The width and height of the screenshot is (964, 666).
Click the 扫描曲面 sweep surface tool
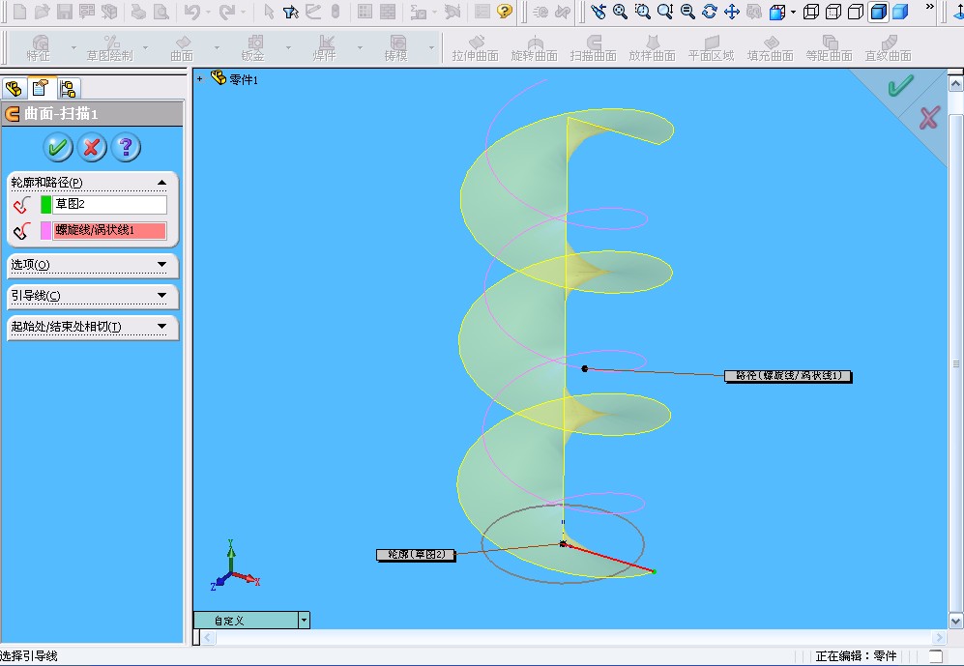pyautogui.click(x=594, y=48)
